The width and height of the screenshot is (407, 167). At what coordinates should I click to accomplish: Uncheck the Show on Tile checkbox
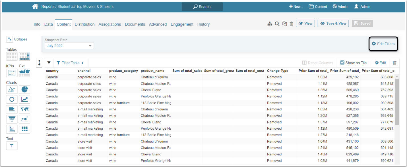pyautogui.click(x=342, y=63)
